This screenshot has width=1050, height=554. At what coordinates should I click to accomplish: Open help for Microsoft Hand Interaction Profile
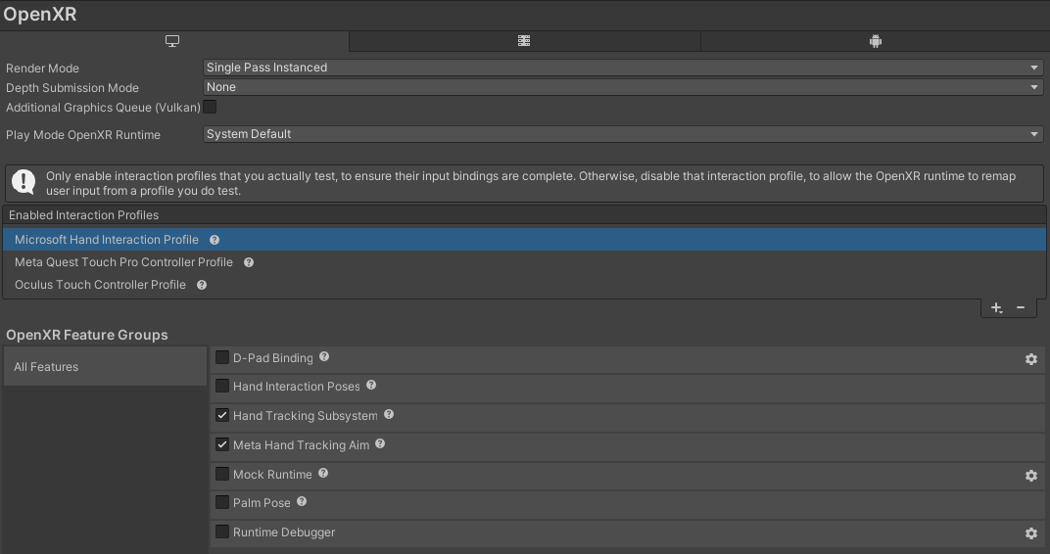(215, 240)
